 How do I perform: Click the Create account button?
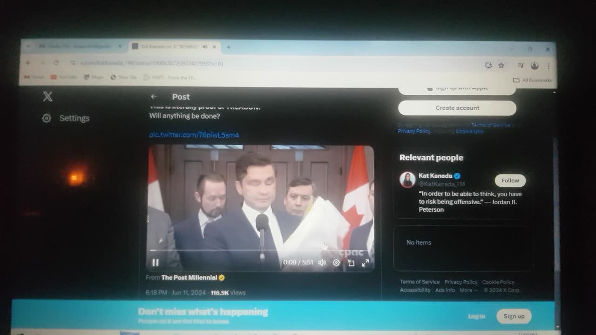pyautogui.click(x=457, y=108)
